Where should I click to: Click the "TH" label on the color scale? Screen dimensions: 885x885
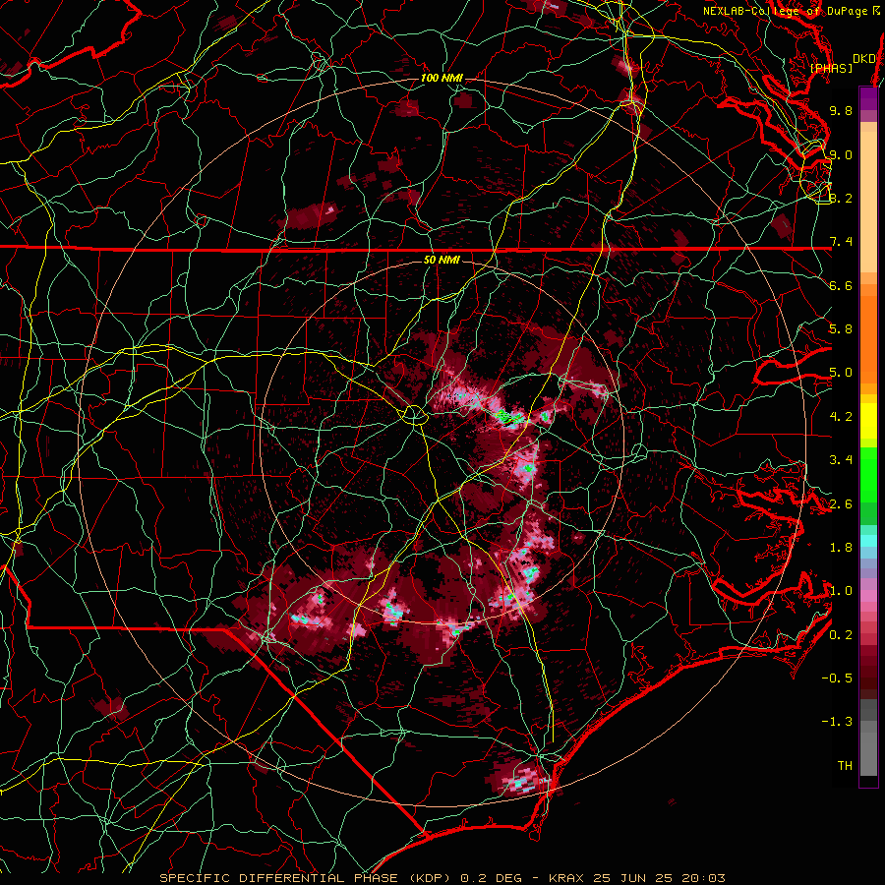coord(845,766)
